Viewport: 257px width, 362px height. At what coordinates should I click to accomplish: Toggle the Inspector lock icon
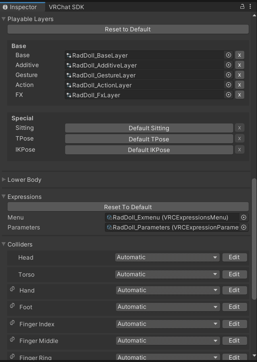pos(242,6)
